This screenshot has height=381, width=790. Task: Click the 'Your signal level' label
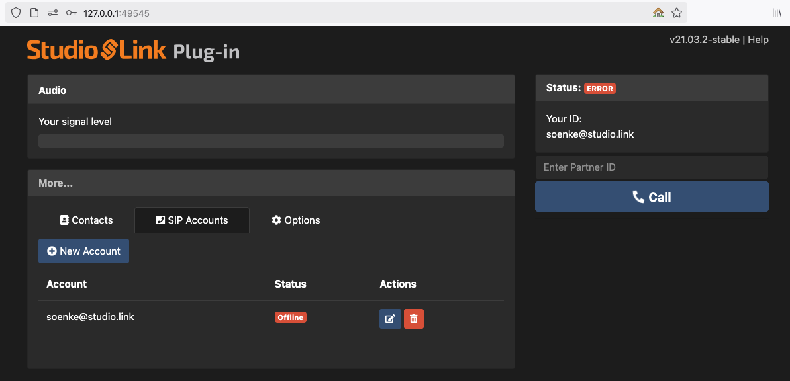75,121
